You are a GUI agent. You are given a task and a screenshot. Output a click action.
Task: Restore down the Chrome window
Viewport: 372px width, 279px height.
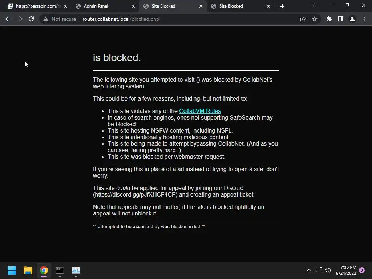(x=347, y=5)
